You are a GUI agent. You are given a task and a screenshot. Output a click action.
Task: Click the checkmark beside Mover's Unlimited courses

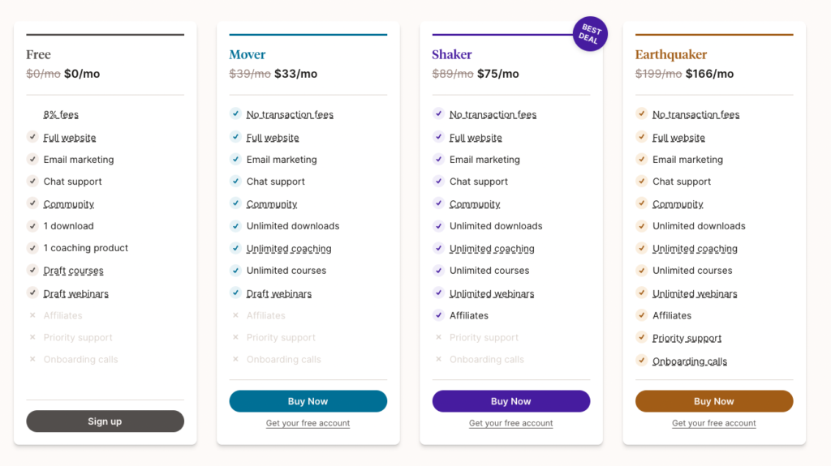point(235,270)
